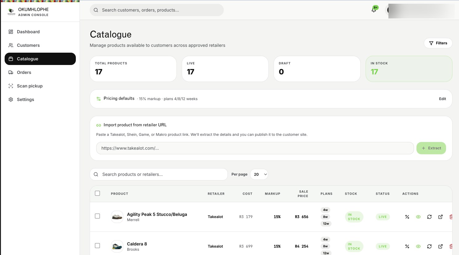Focus the search products or retailers field
The width and height of the screenshot is (459, 255).
point(159,174)
